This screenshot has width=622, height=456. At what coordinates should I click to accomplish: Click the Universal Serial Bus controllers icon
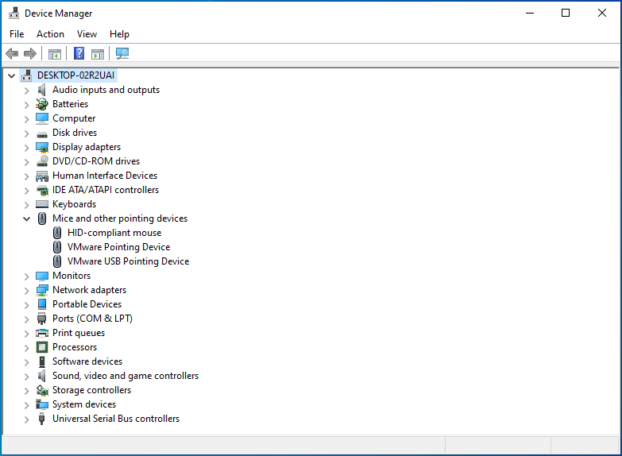(x=41, y=419)
